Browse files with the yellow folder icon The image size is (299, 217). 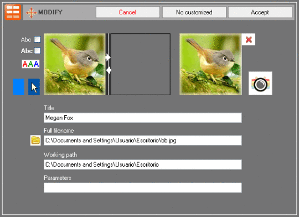[x=35, y=141]
